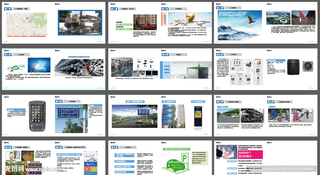Image resolution: width=320 pixels, height=175 pixels.
Task: Select the round embedded ground sensor photo
Action: click(307, 66)
